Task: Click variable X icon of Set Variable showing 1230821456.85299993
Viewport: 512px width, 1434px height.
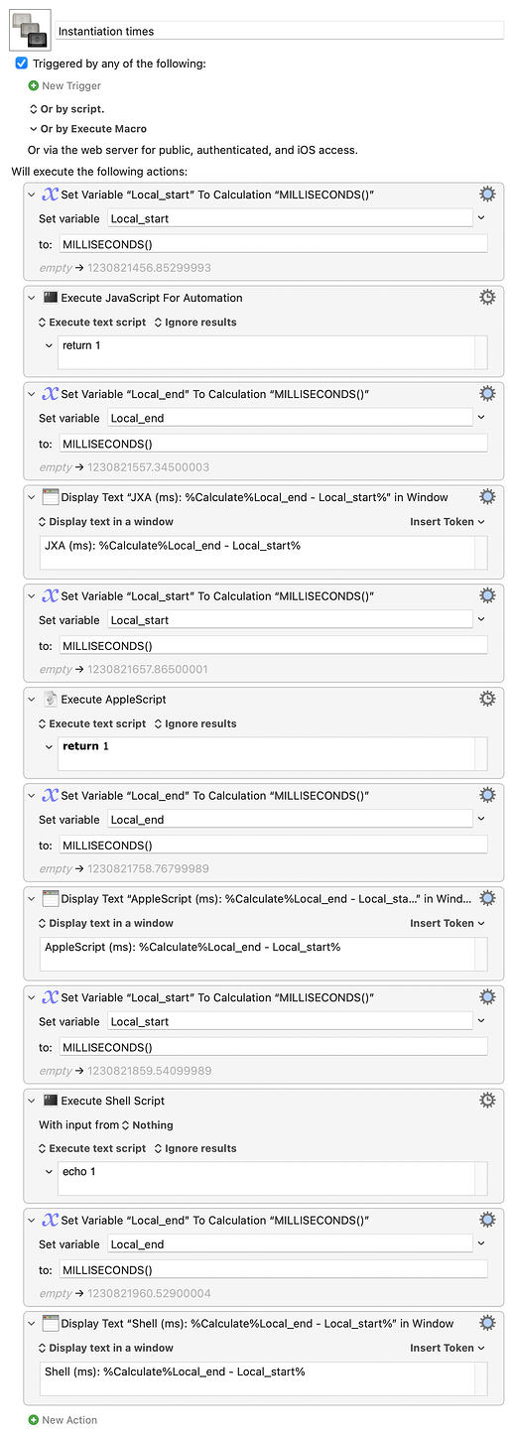Action: tap(51, 195)
